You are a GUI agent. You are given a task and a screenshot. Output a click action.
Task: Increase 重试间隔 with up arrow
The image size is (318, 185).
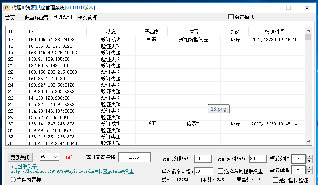309,168
